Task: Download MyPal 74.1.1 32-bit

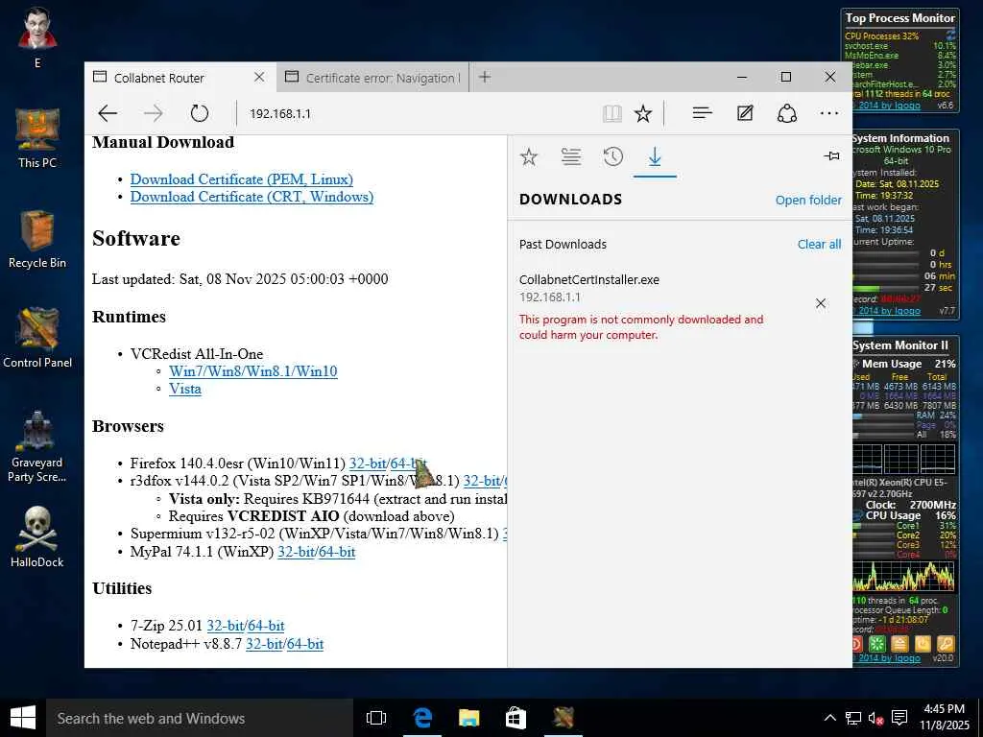Action: (296, 552)
